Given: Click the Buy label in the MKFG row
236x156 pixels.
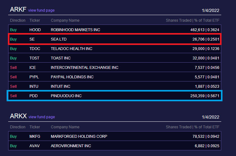Looking at the screenshot, I should pyautogui.click(x=13, y=136).
